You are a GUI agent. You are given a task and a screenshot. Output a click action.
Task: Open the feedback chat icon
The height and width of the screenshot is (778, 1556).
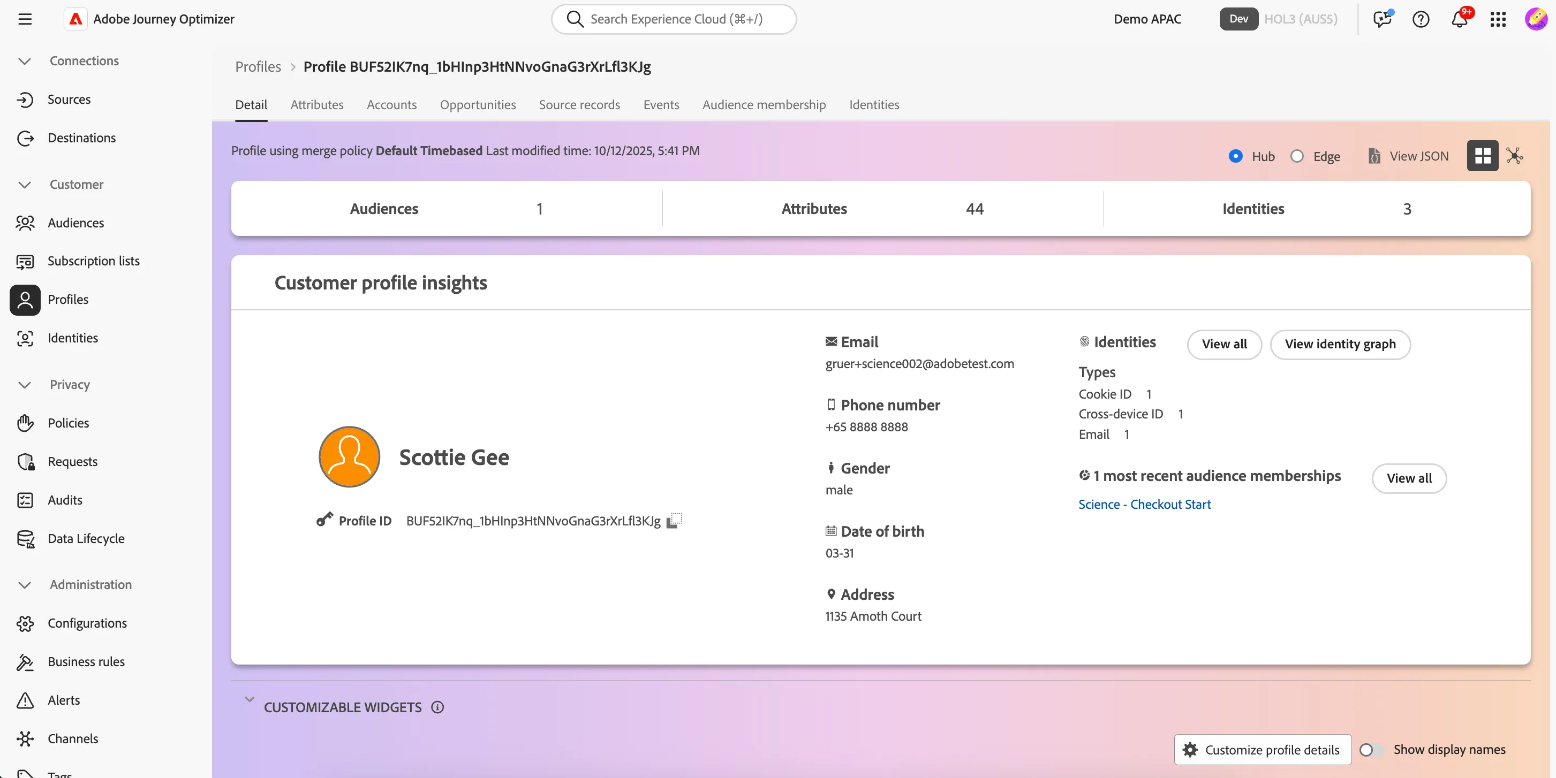pos(1382,19)
